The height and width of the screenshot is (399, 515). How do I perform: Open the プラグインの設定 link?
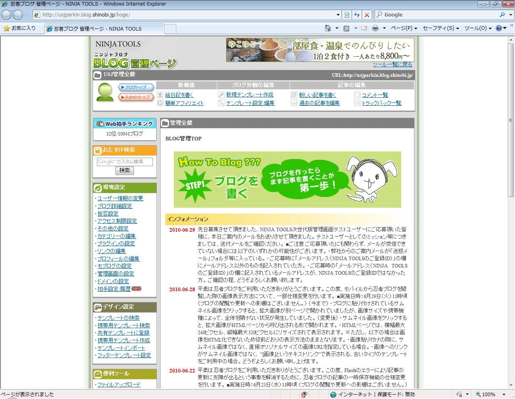pyautogui.click(x=116, y=243)
